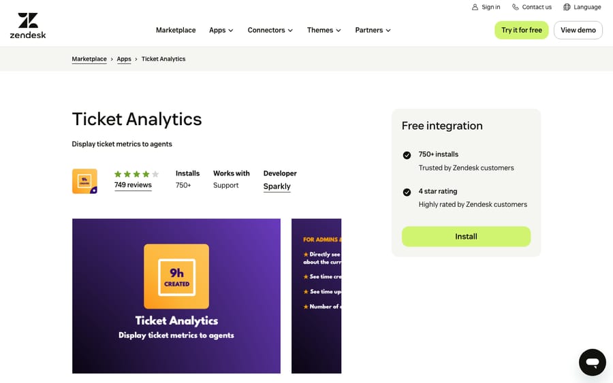Click the Ticket Analytics app icon
Image resolution: width=613 pixels, height=383 pixels.
(84, 181)
